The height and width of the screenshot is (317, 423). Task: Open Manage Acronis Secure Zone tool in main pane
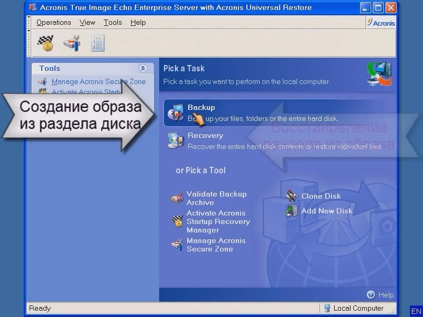pos(216,245)
